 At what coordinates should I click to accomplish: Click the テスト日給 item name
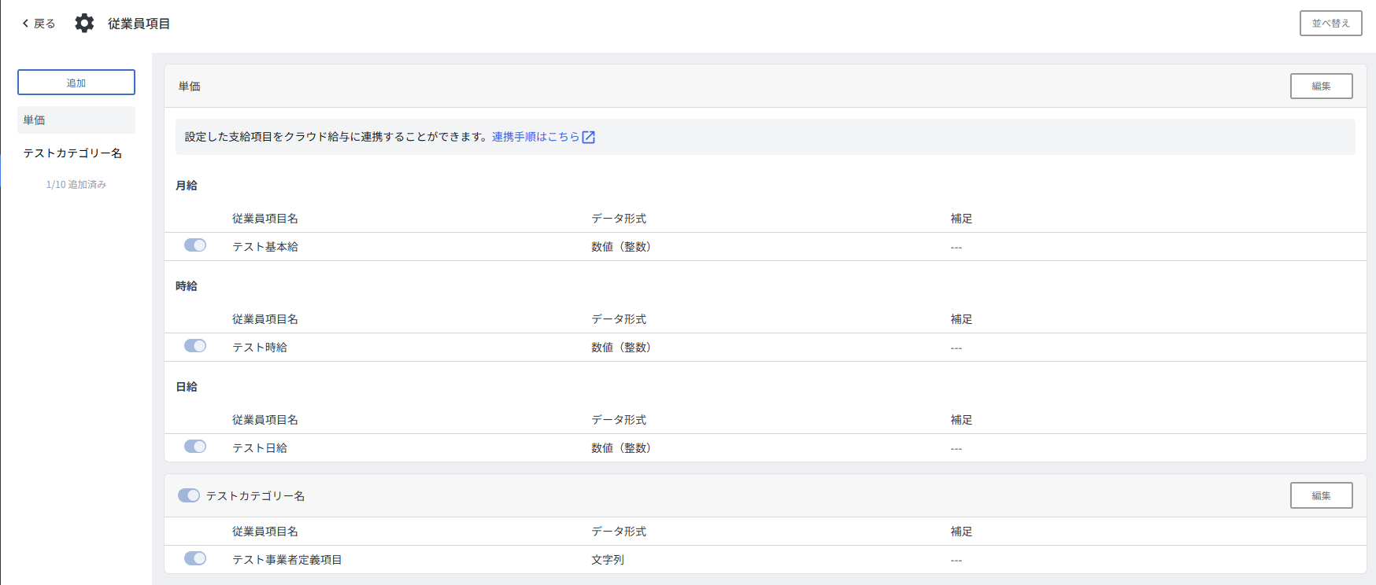[260, 448]
